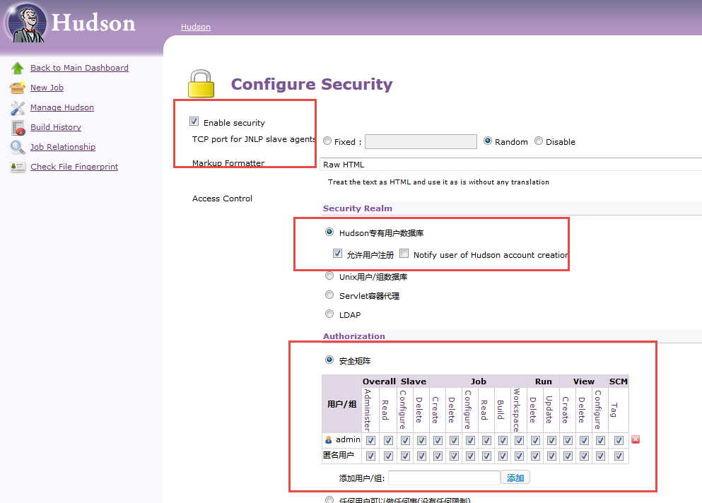Select the 任何用户可以做任何事 radio
This screenshot has height=503, width=702.
(329, 500)
